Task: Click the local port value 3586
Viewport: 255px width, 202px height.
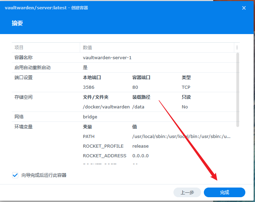Action: [x=88, y=87]
